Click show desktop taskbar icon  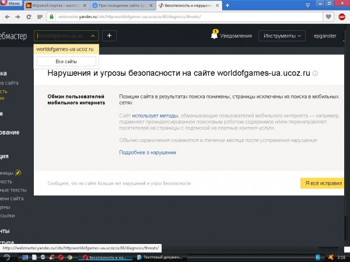coord(25,257)
